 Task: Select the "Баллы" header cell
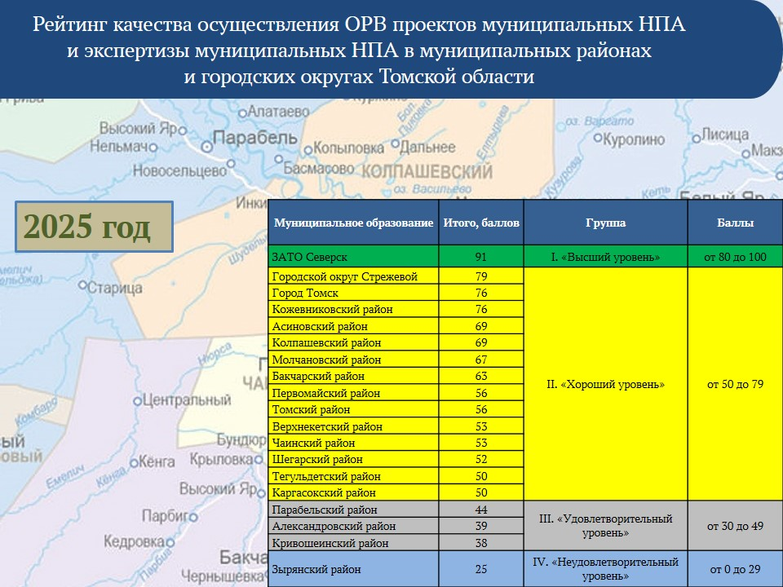coord(734,223)
